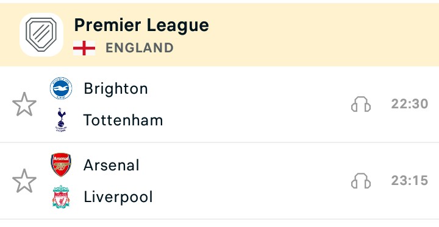Open the Tottenham team name
This screenshot has width=439, height=227.
click(123, 120)
